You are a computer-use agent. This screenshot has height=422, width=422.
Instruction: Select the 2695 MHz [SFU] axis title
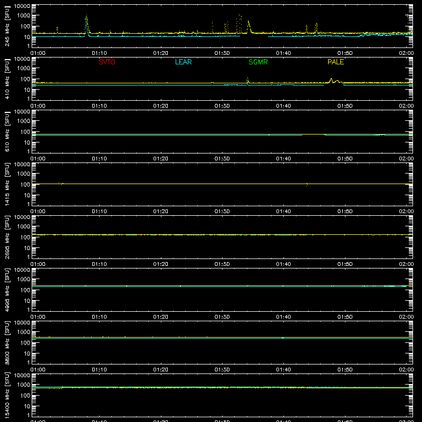[x=7, y=237]
